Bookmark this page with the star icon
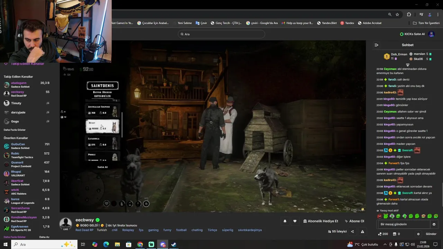 397,15
